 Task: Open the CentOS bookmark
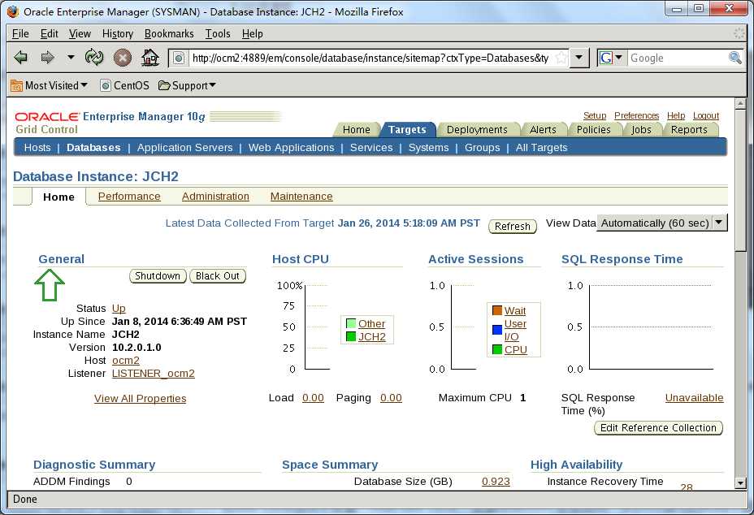[124, 85]
